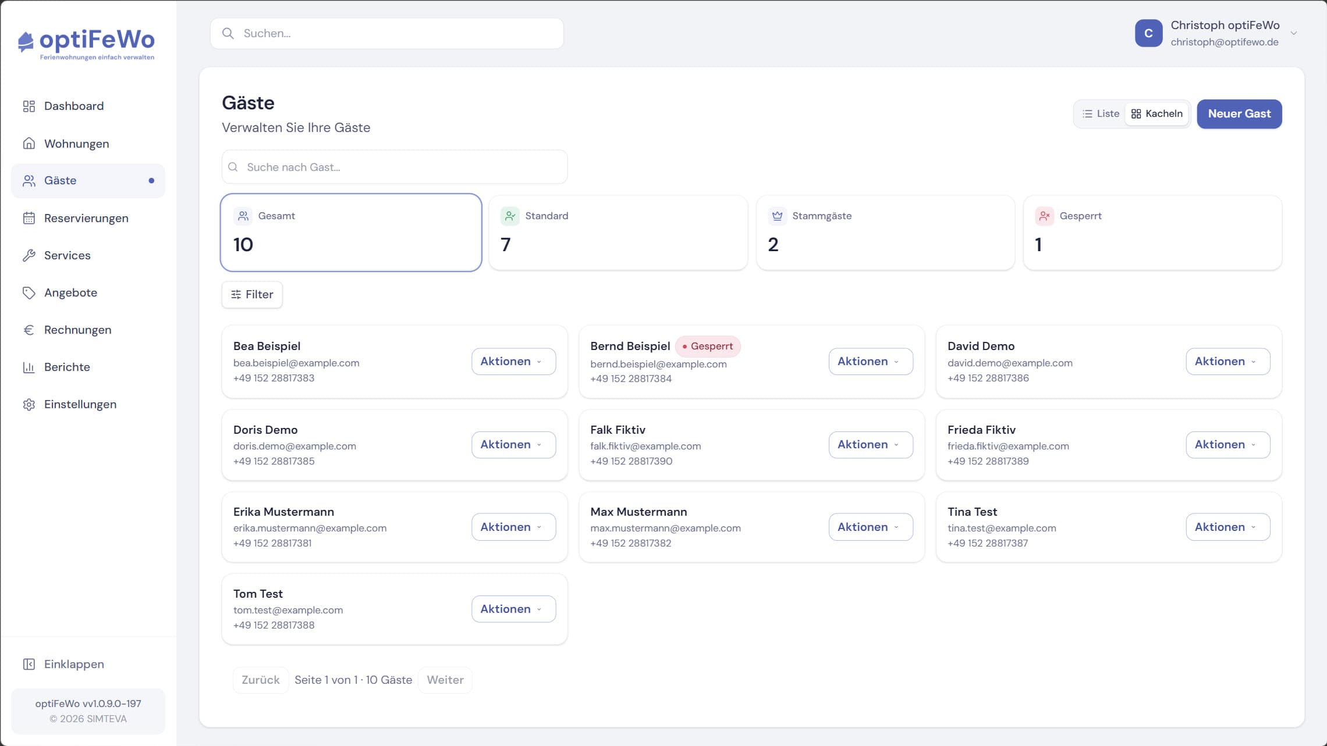Select the Gesperrt filter card
1327x746 pixels.
tap(1152, 233)
